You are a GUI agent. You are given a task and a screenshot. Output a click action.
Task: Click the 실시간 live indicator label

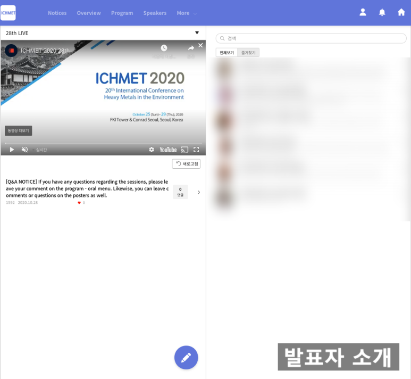click(x=41, y=150)
